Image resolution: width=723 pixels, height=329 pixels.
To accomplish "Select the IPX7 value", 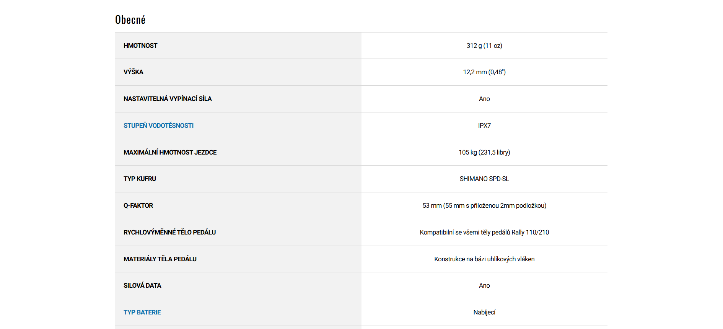I will pos(484,125).
